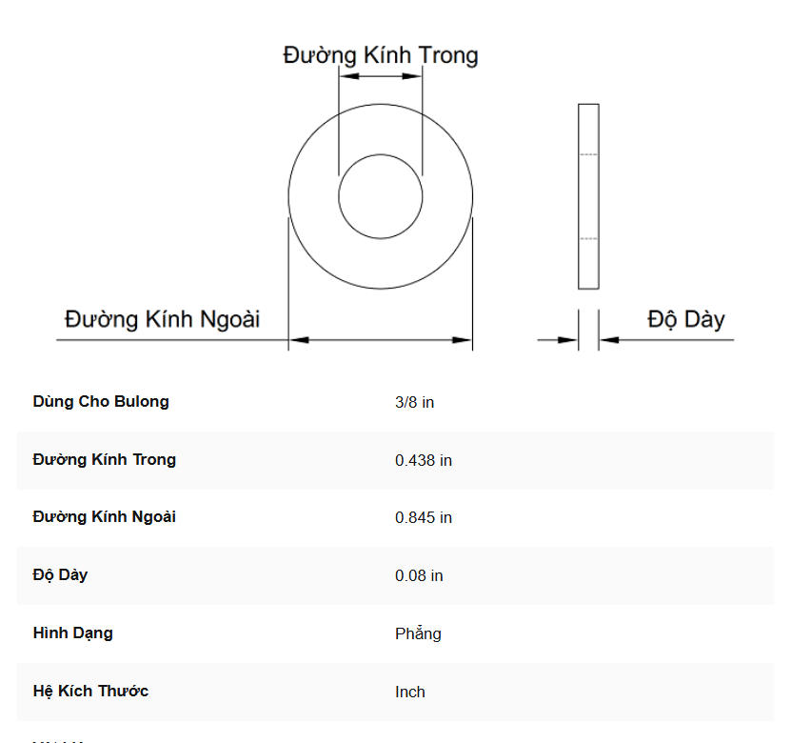Click the "0.438 in" inner diameter value
The image size is (791, 743).
[424, 461]
